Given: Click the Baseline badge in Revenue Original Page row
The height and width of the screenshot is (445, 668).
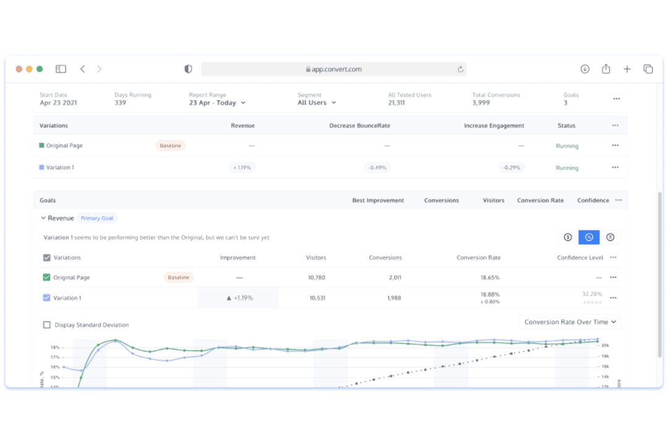Looking at the screenshot, I should coord(179,278).
